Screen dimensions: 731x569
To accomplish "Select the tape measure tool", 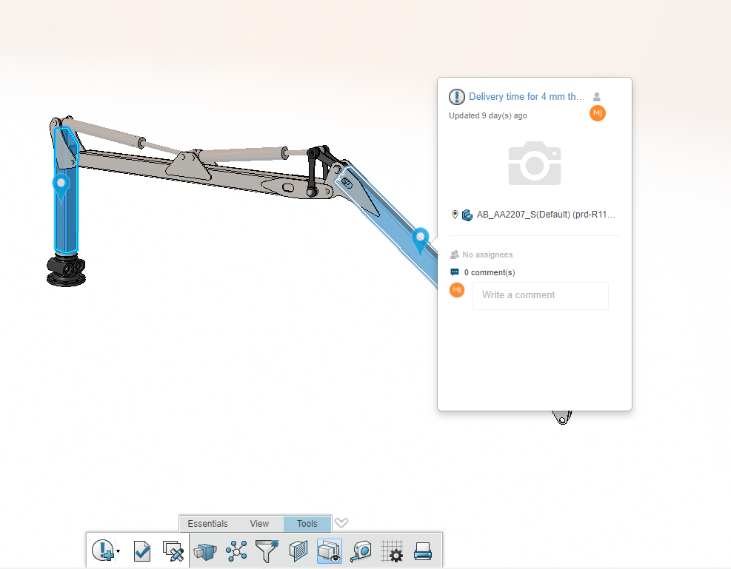I will (x=361, y=551).
